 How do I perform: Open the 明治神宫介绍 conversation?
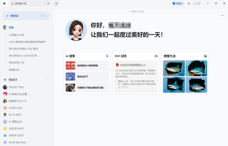tap(16, 62)
